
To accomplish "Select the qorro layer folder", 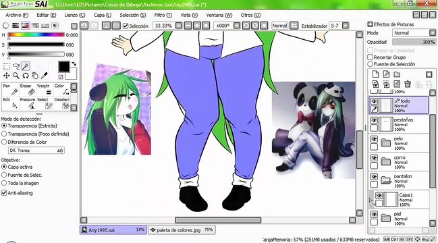I will click(400, 162).
